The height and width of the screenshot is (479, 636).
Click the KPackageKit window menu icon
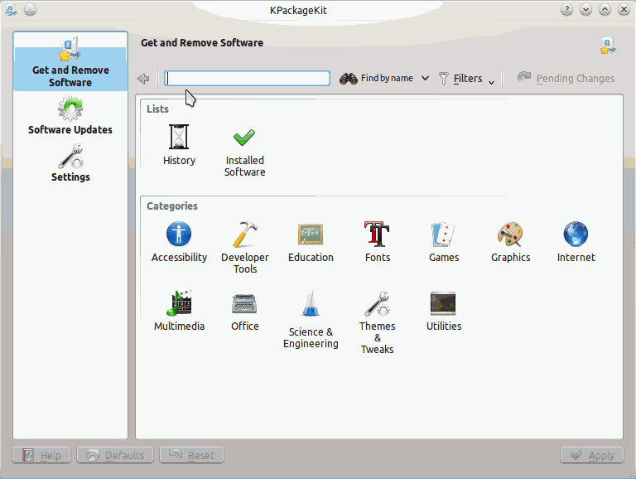[x=11, y=10]
